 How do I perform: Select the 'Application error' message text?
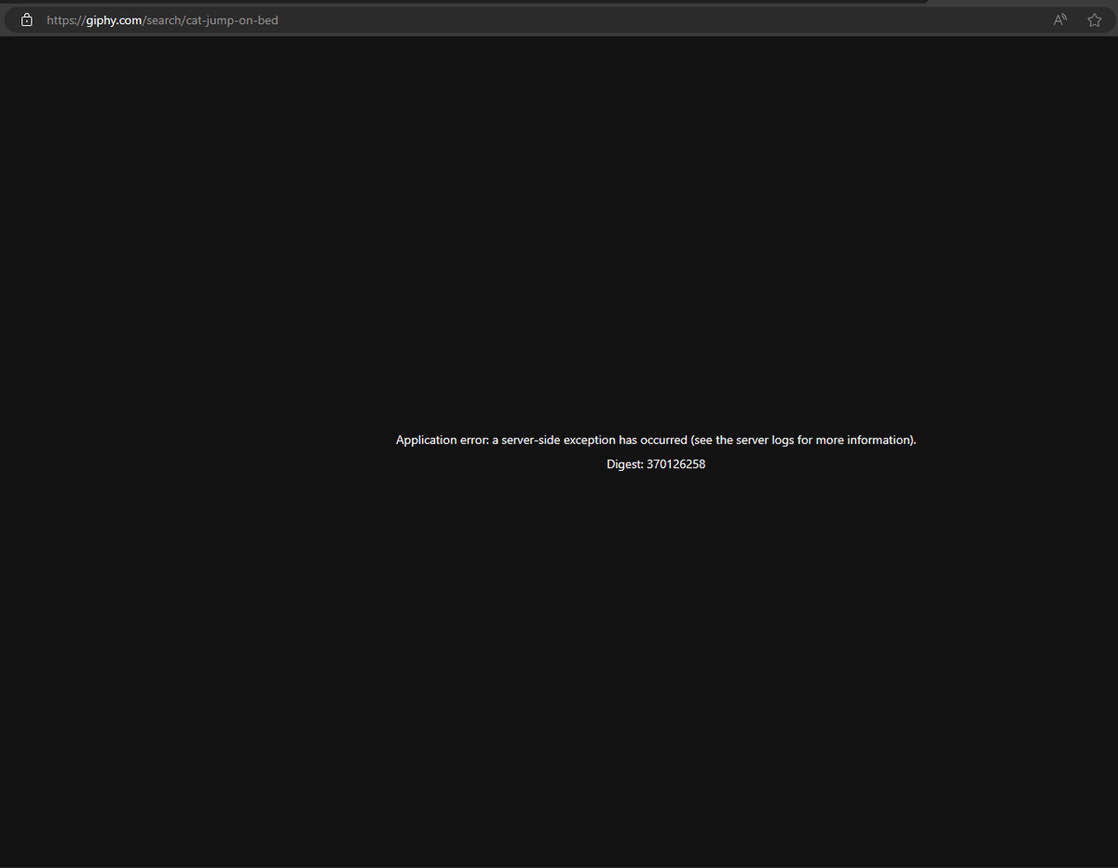(x=656, y=440)
